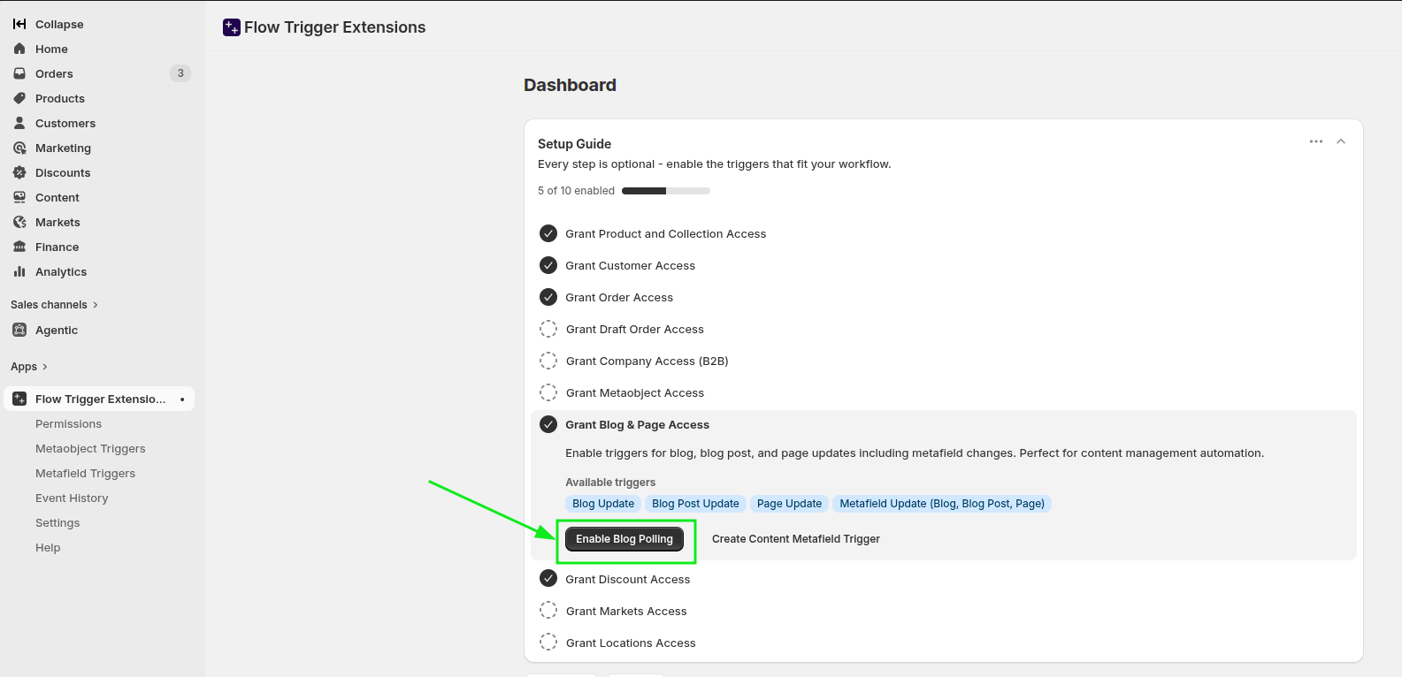Image resolution: width=1402 pixels, height=677 pixels.
Task: Click the pin dot beside Flow Trigger Extensions
Action: tap(182, 399)
